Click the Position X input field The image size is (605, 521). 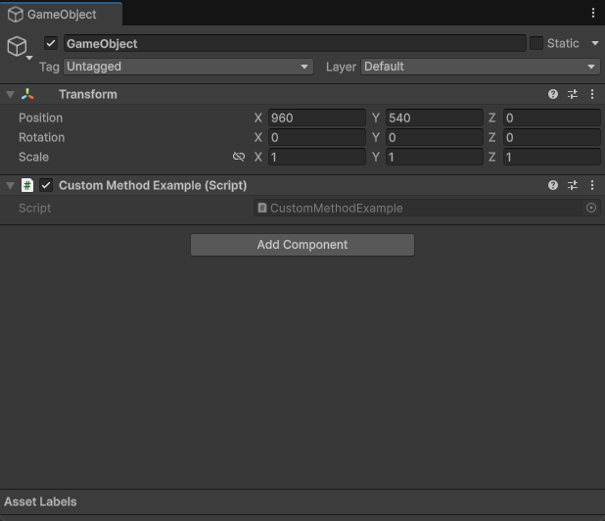pyautogui.click(x=316, y=118)
